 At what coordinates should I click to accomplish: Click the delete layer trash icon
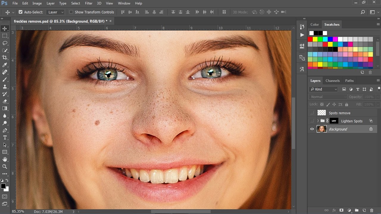coord(372,210)
